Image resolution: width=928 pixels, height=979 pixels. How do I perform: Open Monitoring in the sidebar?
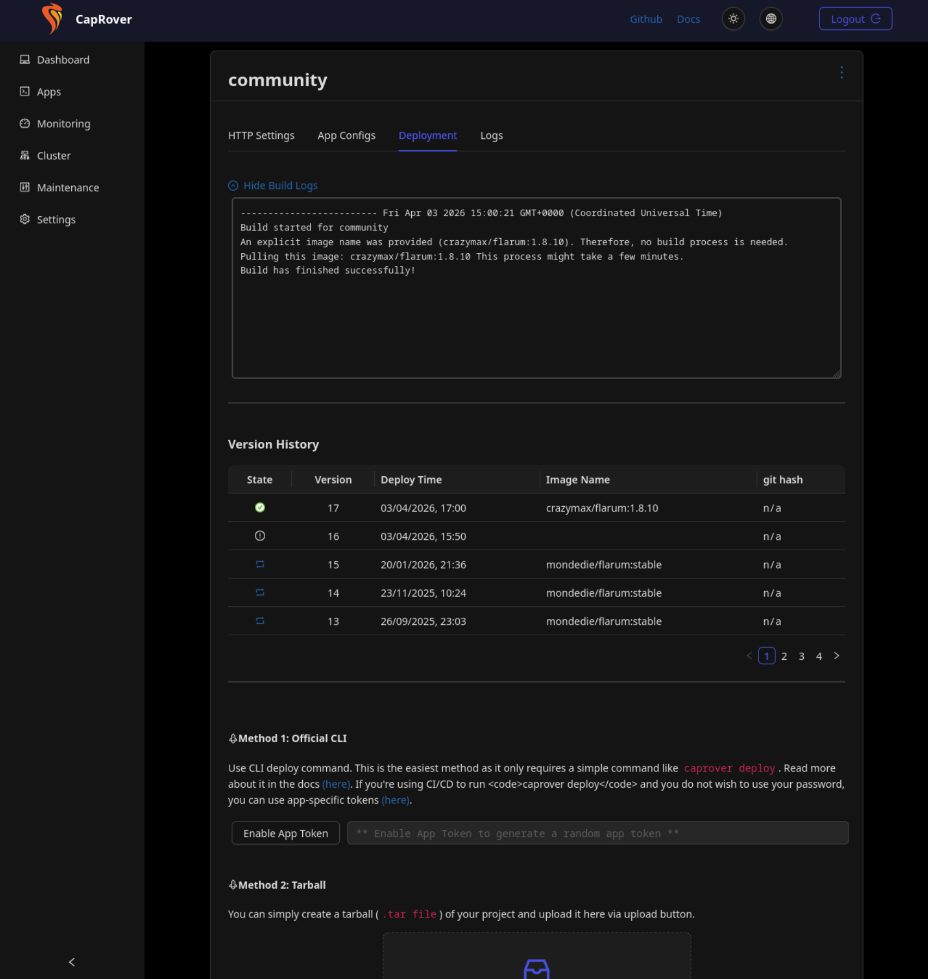coord(63,124)
